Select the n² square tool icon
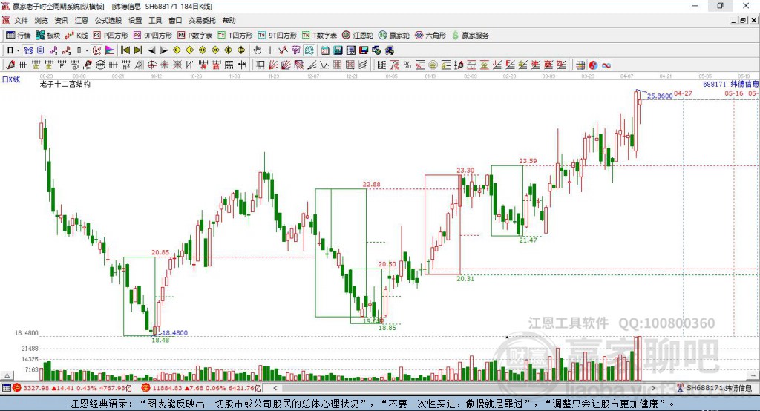Image resolution: width=760 pixels, height=411 pixels. [126, 65]
